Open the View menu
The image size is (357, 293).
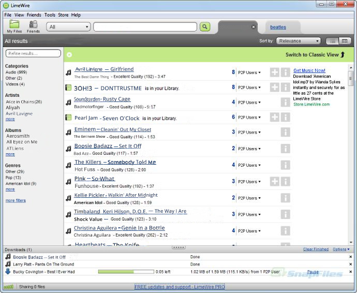19,15
